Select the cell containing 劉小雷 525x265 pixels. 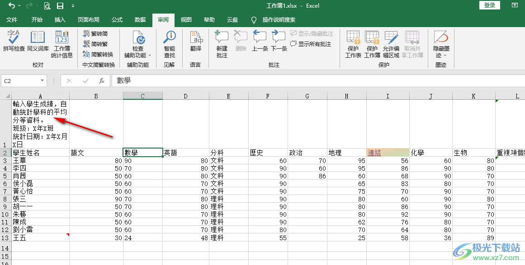pyautogui.click(x=40, y=230)
